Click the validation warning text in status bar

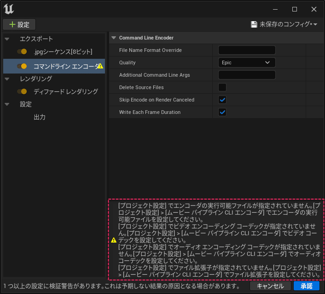pyautogui.click(x=122, y=286)
